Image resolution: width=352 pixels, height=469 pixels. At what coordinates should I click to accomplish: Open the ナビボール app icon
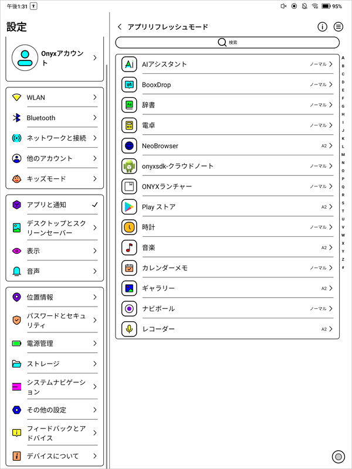pos(129,308)
